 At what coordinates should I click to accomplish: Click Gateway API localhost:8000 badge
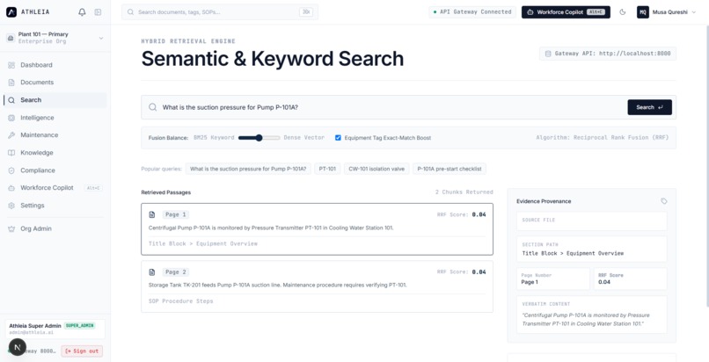tap(608, 54)
